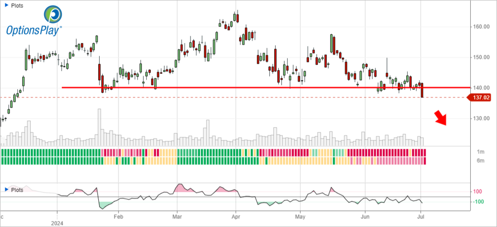The image size is (497, 227).
Task: Click the Jul date axis label
Action: pyautogui.click(x=421, y=217)
